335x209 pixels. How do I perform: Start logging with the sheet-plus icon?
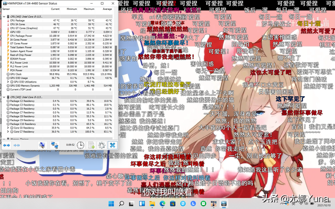pyautogui.click(x=92, y=145)
